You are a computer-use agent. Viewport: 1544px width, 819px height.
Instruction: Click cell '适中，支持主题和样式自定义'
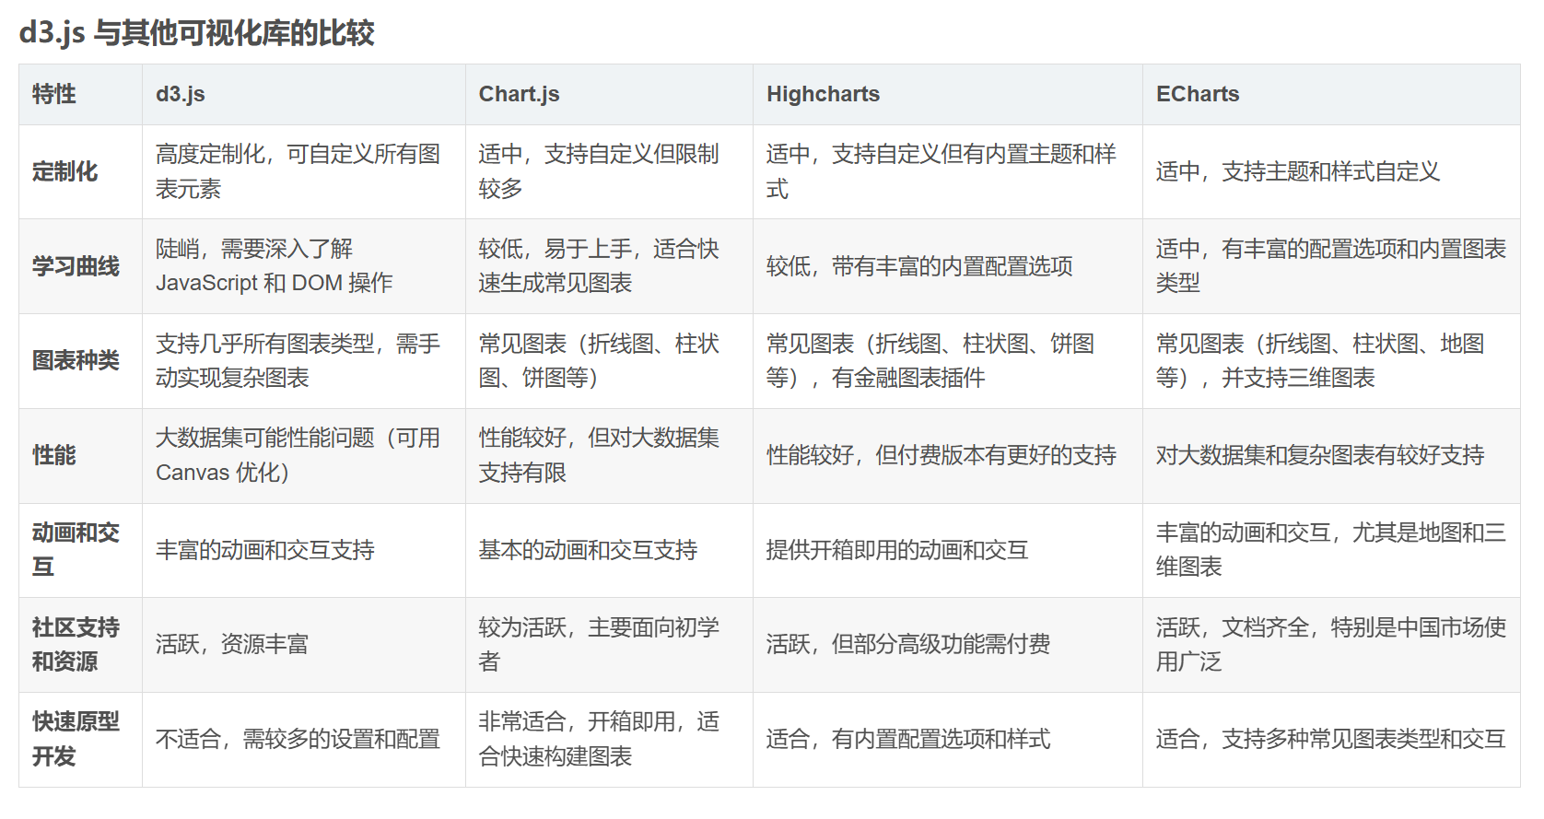pos(1331,171)
